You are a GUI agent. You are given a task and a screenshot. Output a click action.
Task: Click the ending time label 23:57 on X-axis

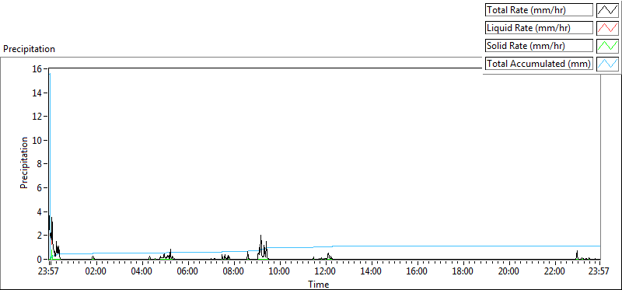click(599, 272)
